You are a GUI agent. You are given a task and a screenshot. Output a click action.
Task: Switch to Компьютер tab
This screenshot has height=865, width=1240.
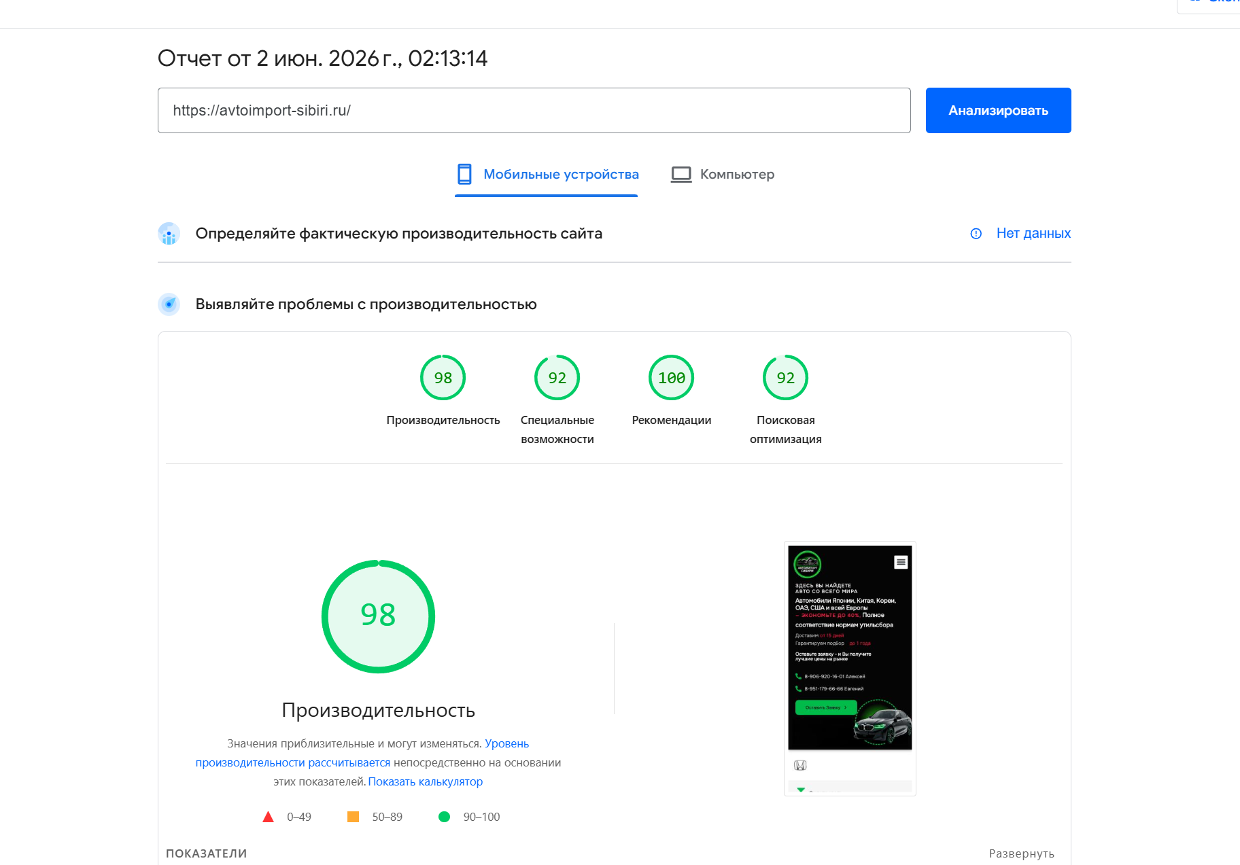[x=722, y=175]
